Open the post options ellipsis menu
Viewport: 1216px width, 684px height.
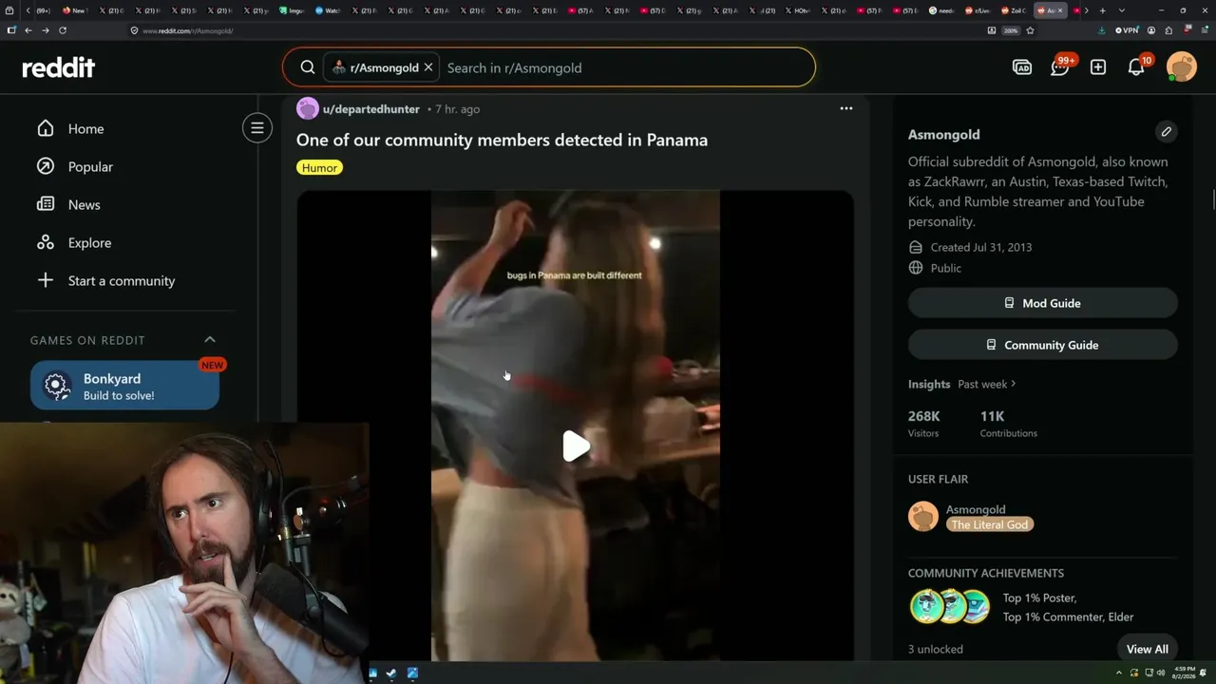[846, 108]
